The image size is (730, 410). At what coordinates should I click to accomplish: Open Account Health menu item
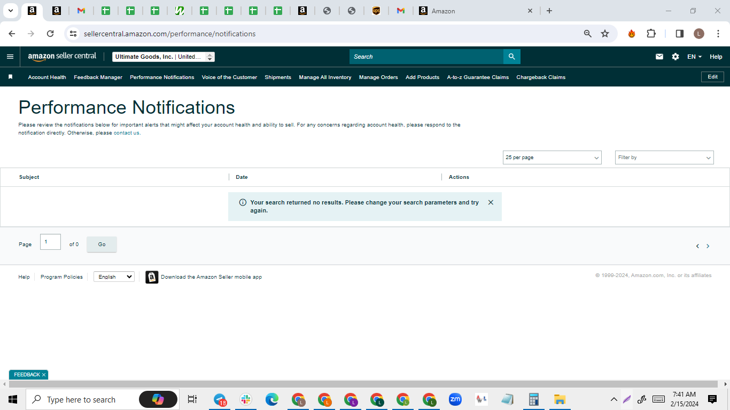tap(47, 77)
